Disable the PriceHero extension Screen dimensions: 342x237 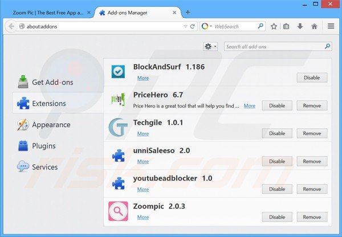click(277, 105)
